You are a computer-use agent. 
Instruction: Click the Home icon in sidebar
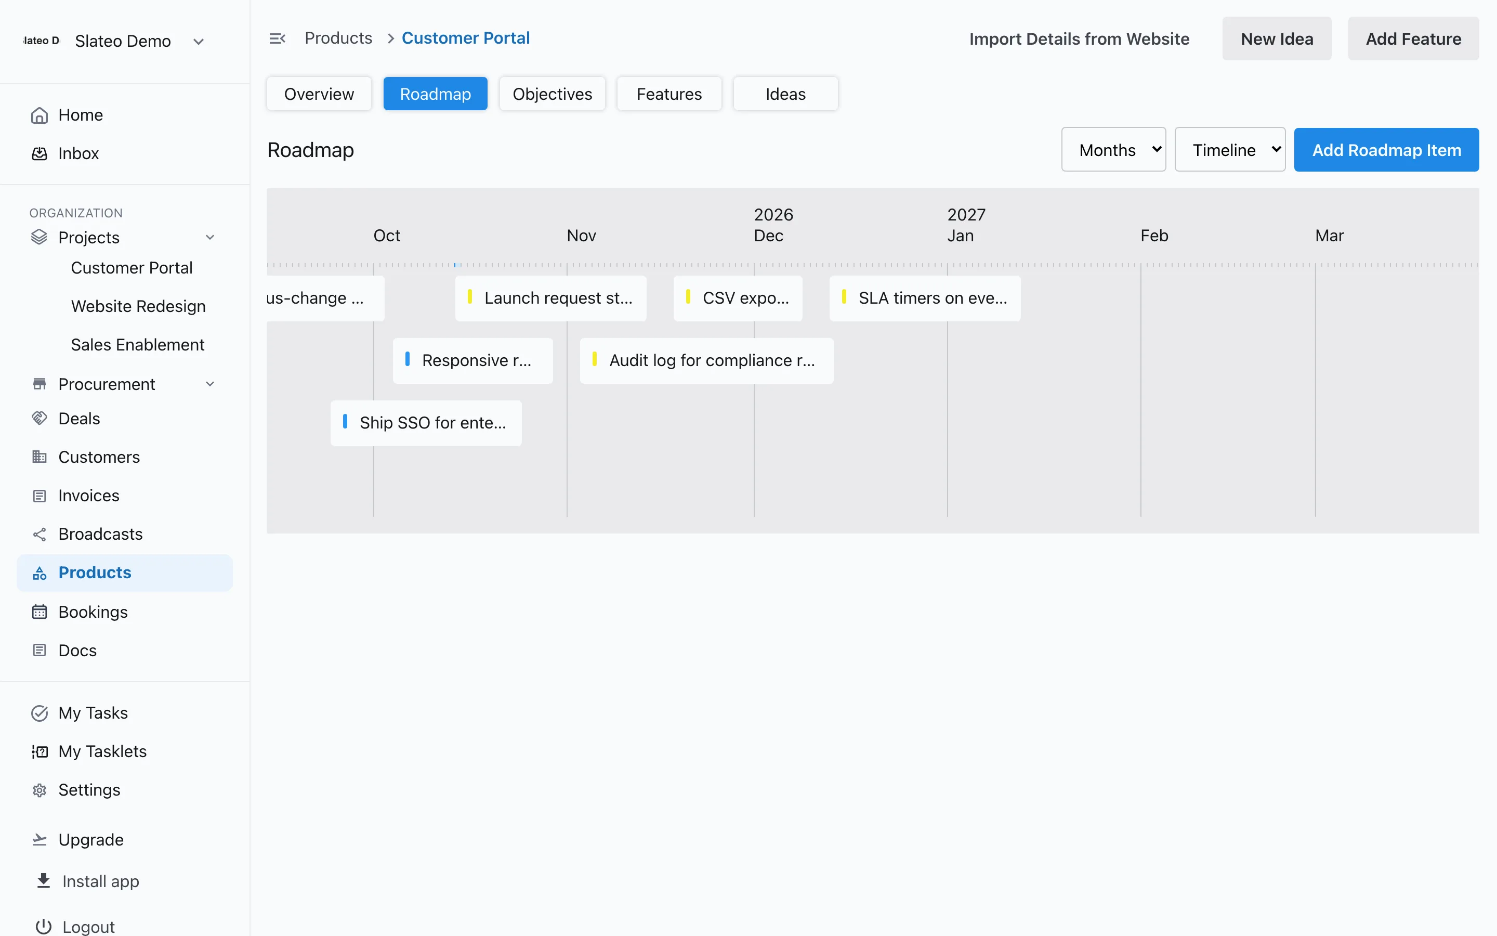click(40, 116)
